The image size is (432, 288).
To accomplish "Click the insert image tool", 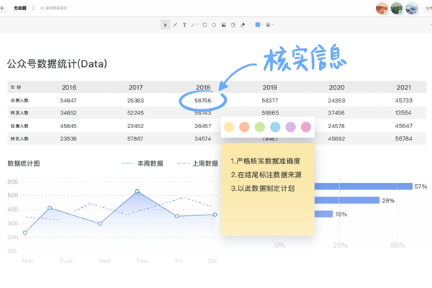I will pyautogui.click(x=224, y=24).
